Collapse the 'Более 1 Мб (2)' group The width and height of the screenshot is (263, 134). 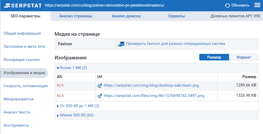pos(72,68)
